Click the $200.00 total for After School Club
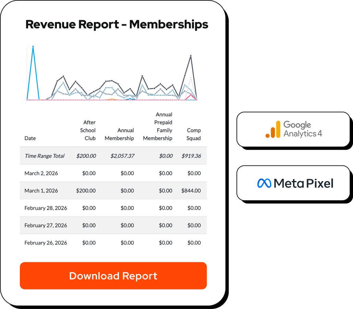 click(86, 156)
